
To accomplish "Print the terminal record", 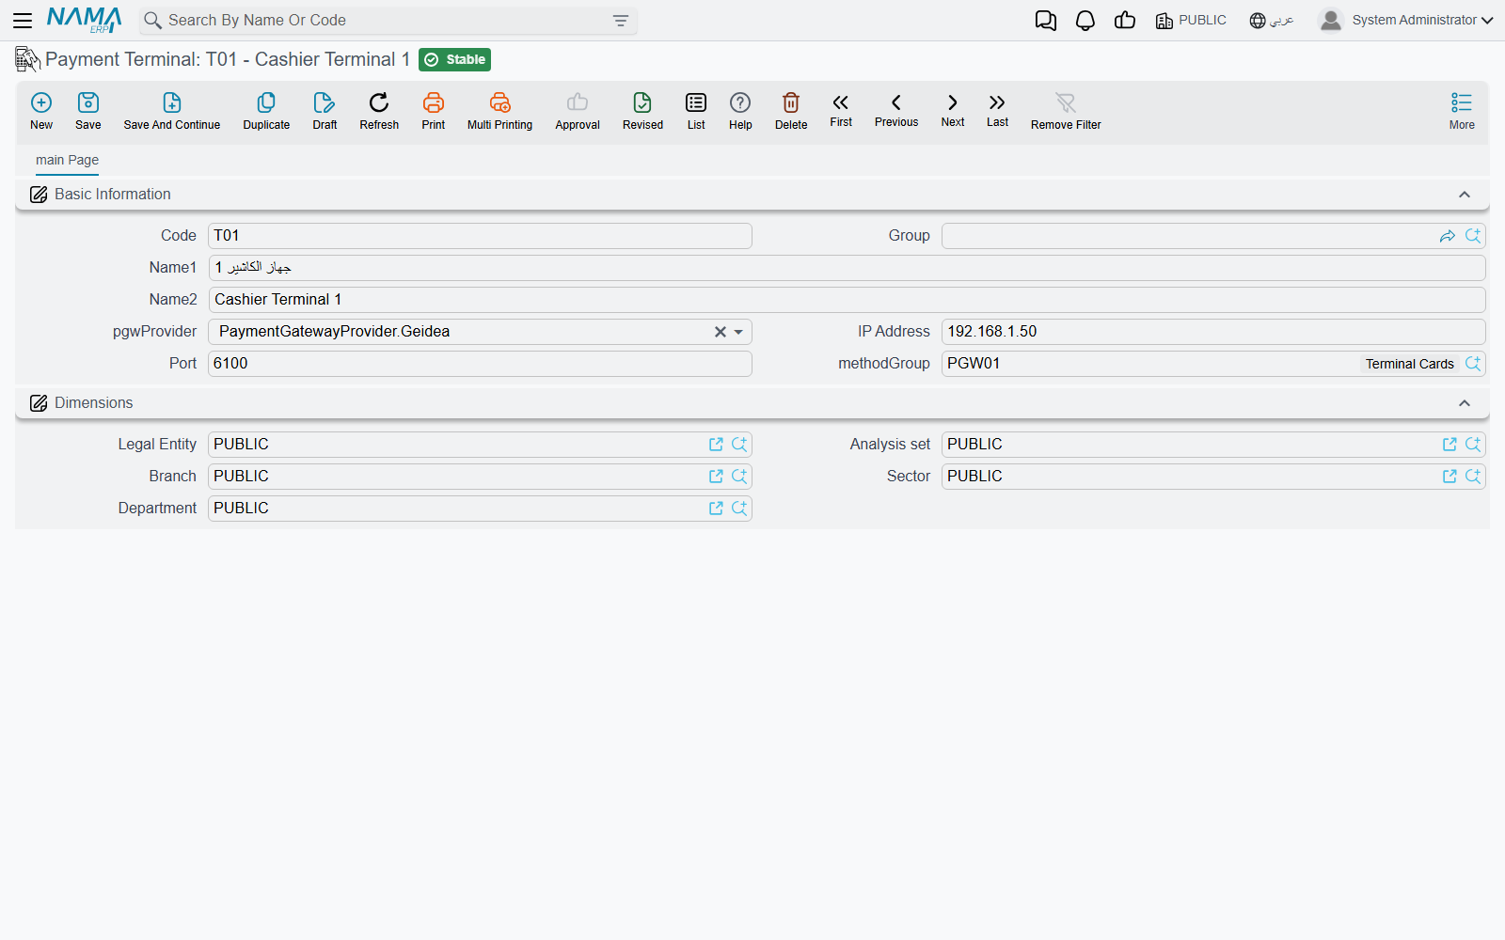I will pyautogui.click(x=434, y=111).
